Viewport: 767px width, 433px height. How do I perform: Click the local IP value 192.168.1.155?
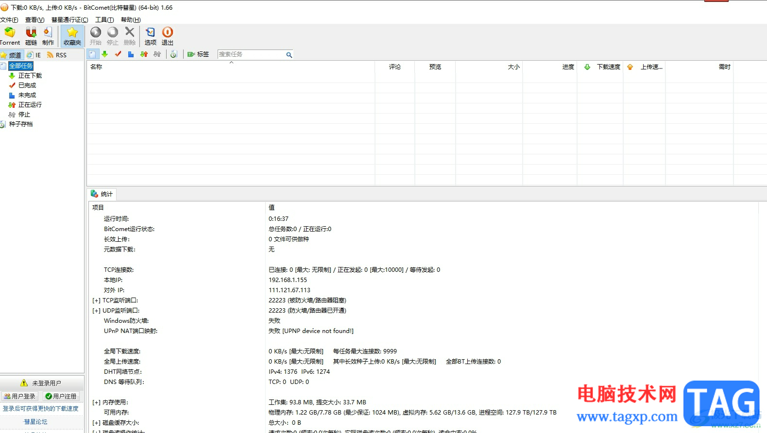(x=288, y=280)
